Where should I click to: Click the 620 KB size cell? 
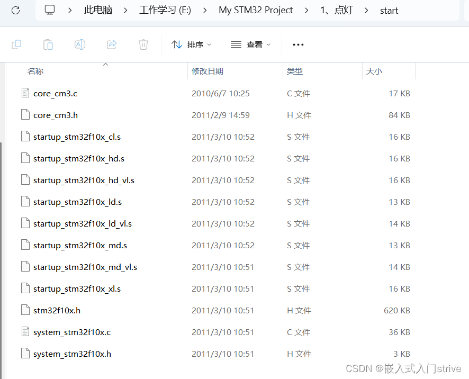pyautogui.click(x=396, y=311)
